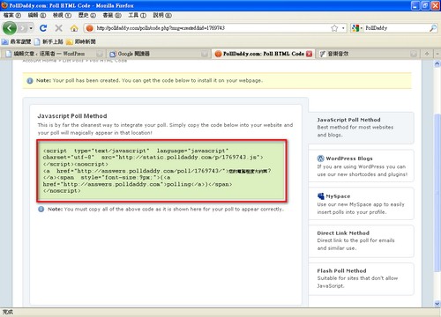Open the 檔案 (File) menu
The width and height of the screenshot is (441, 317).
(x=12, y=15)
